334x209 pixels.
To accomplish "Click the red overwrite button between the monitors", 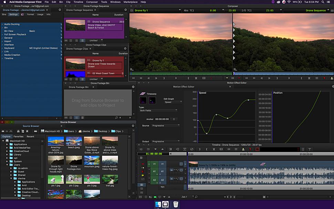I will pos(239,78).
